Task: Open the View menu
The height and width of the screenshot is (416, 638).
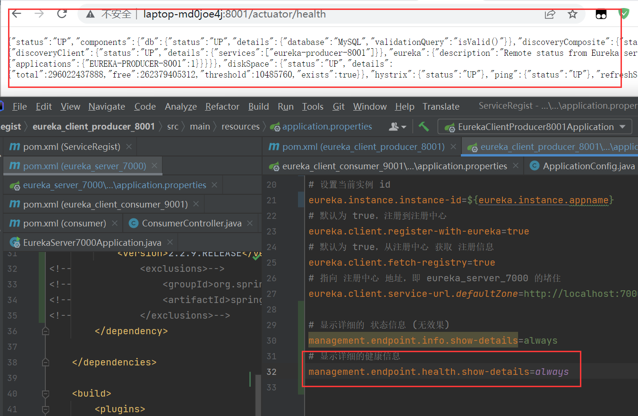Action: pos(70,106)
